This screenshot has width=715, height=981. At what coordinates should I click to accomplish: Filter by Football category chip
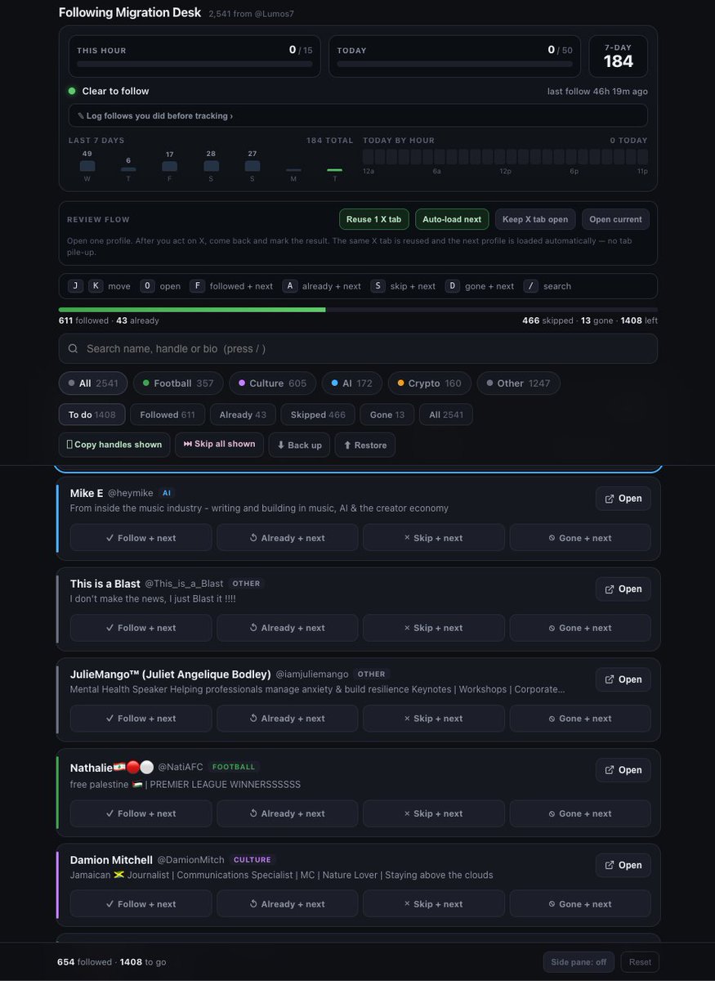(x=178, y=383)
